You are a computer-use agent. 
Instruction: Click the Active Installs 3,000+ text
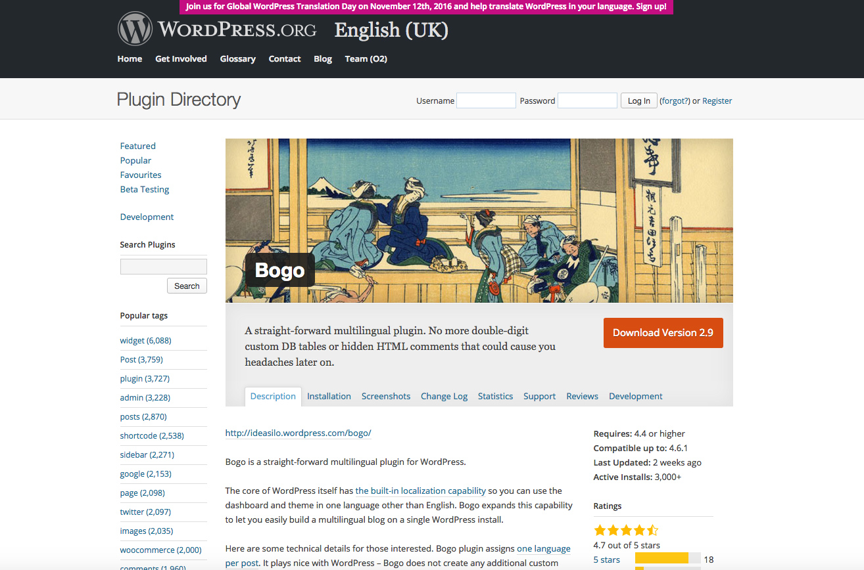click(637, 477)
